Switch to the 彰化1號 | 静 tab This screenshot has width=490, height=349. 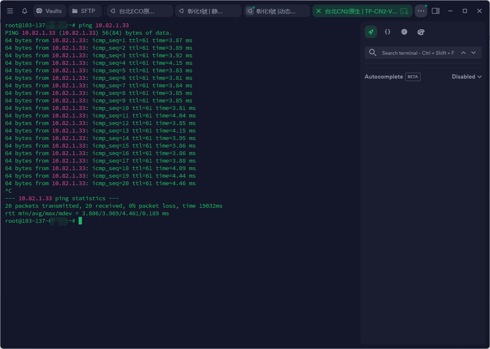click(x=208, y=11)
